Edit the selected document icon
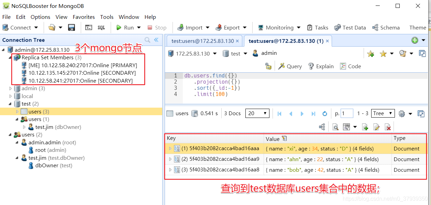Image resolution: width=431 pixels, height=205 pixels. pos(376,127)
